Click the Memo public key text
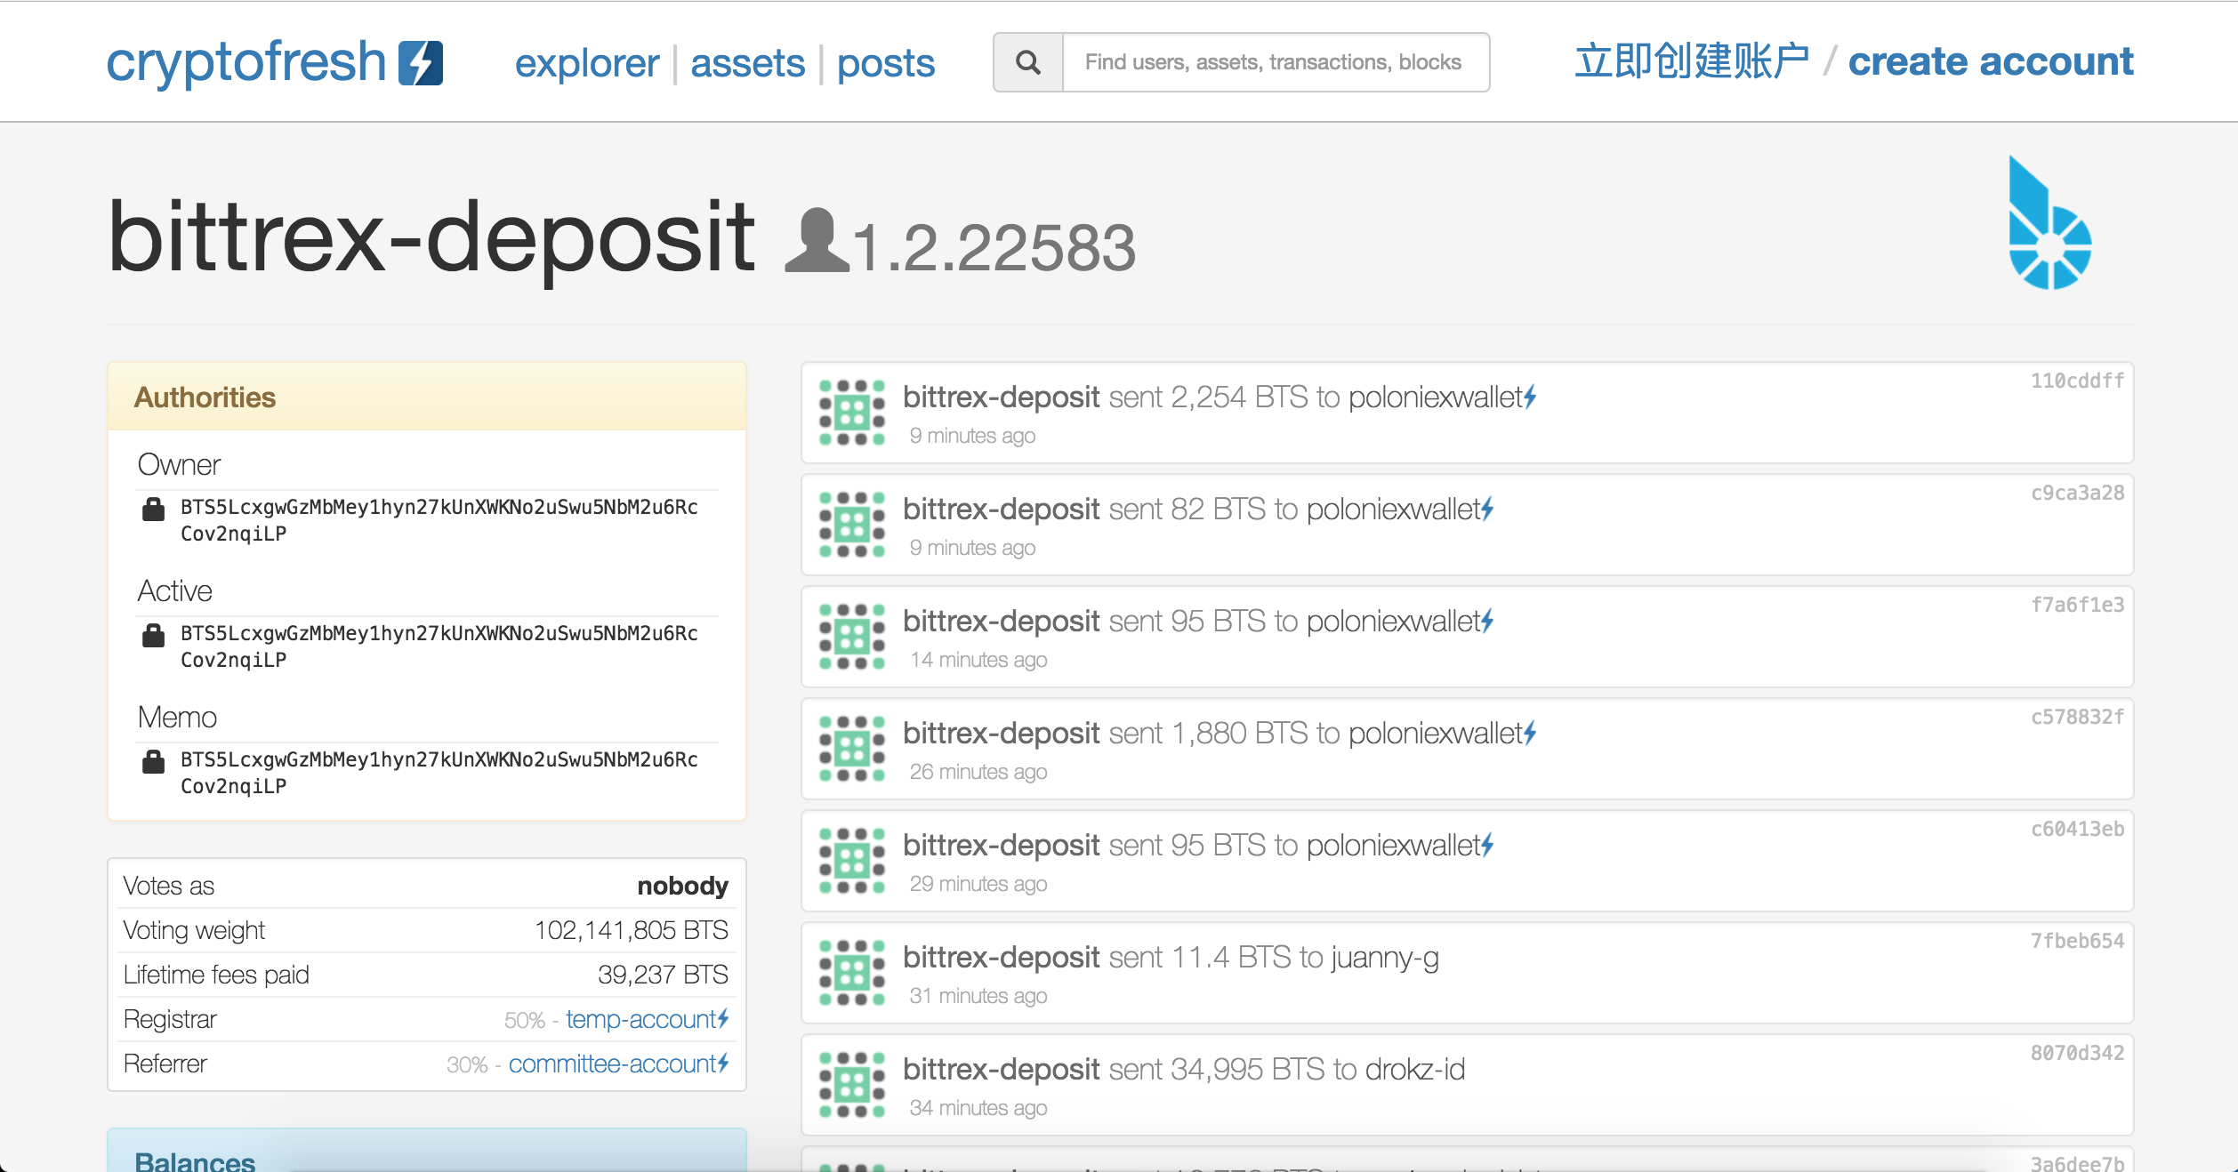The width and height of the screenshot is (2238, 1172). pos(439,773)
